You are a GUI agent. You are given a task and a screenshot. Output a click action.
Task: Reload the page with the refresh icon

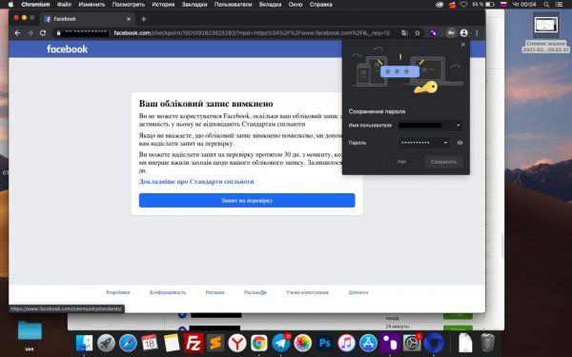click(x=43, y=33)
